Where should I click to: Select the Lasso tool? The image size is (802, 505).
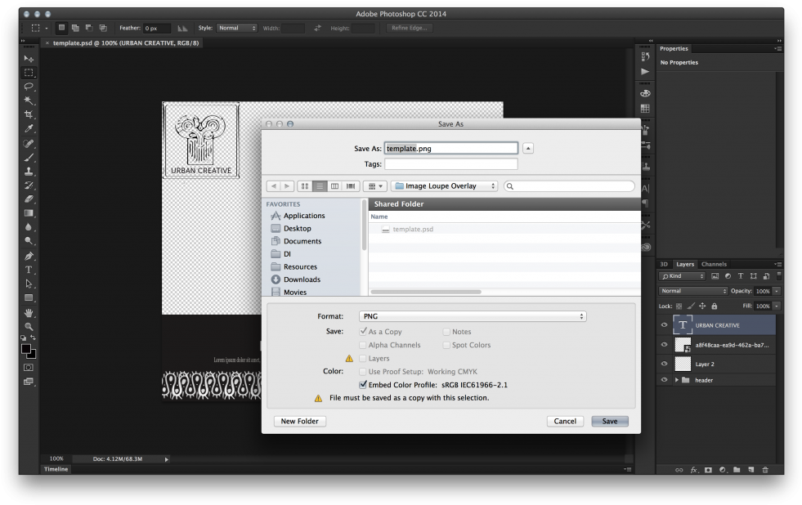click(x=29, y=86)
